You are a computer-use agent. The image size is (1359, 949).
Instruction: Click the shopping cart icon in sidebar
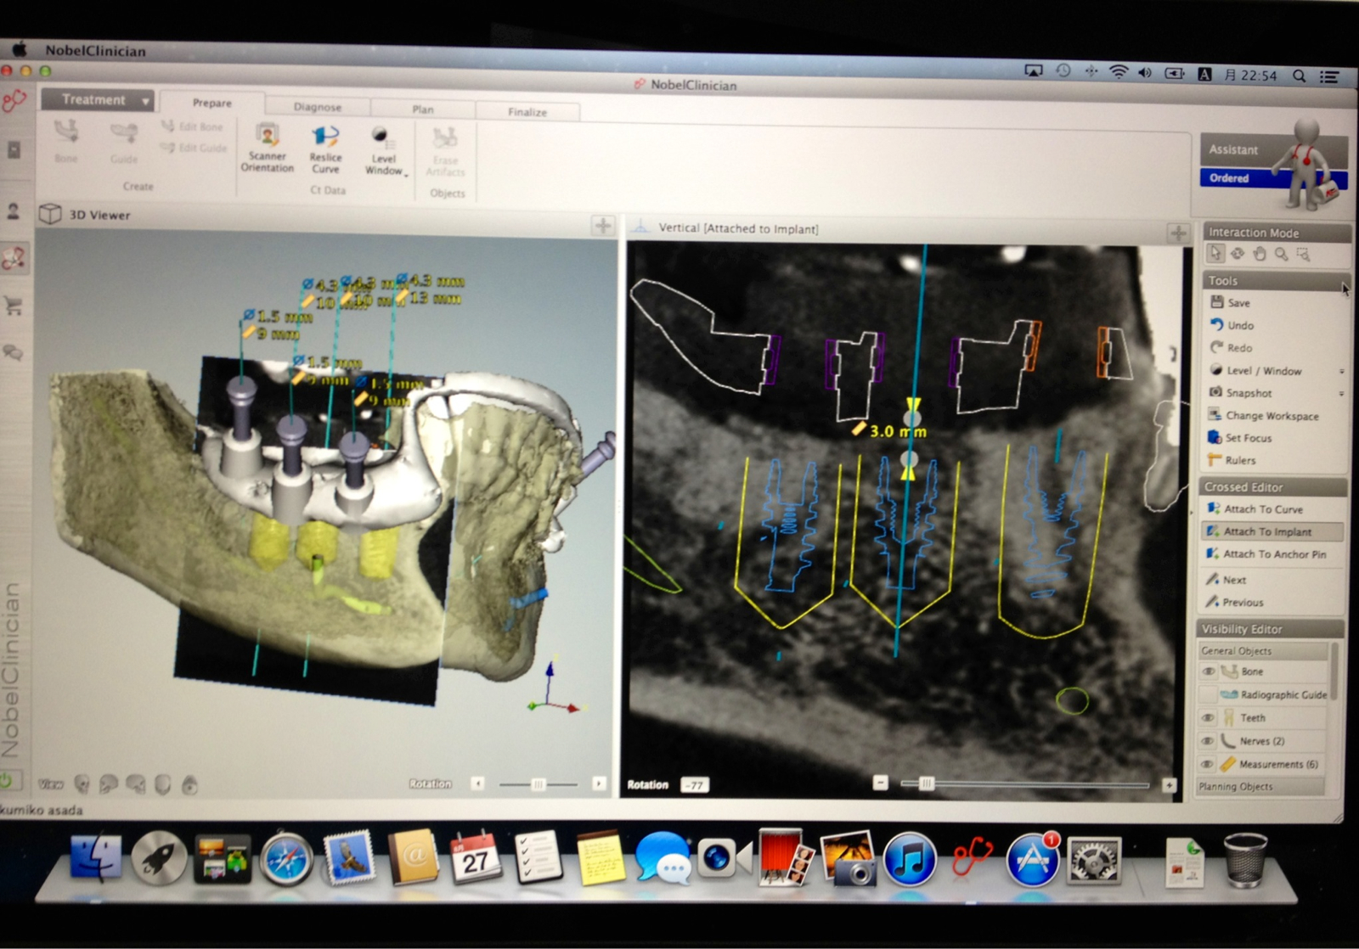[x=14, y=306]
